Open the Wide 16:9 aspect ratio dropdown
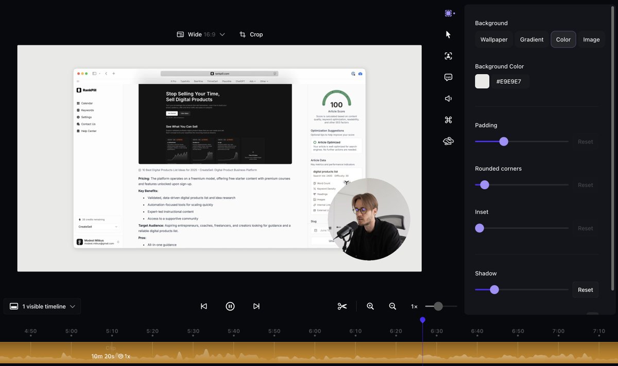The height and width of the screenshot is (366, 618). (x=201, y=34)
